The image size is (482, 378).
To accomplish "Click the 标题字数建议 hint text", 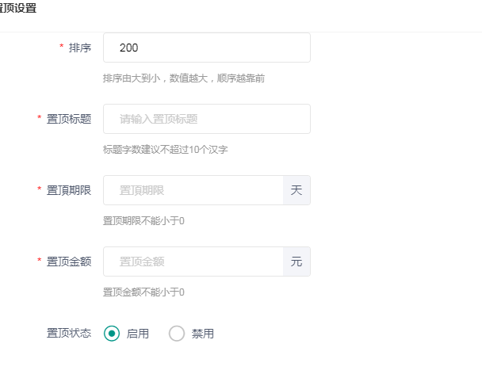I will (165, 149).
